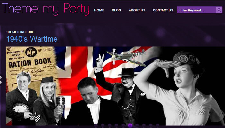Choose the fourth slideshow dot
Viewport: 225px width, 128px height.
pyautogui.click(x=116, y=125)
